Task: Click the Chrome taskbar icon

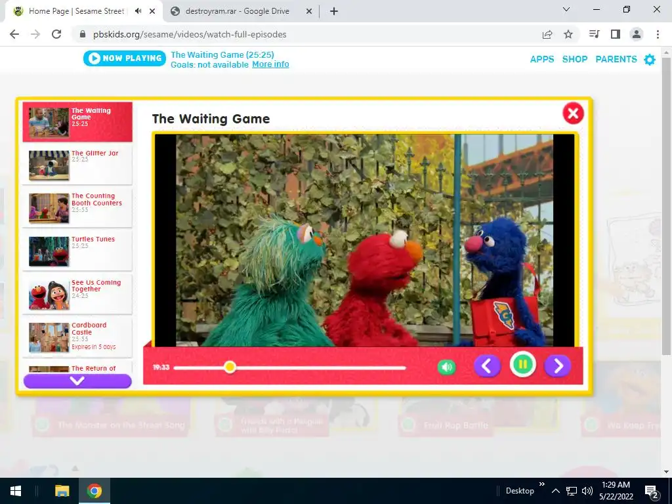Action: (x=94, y=491)
